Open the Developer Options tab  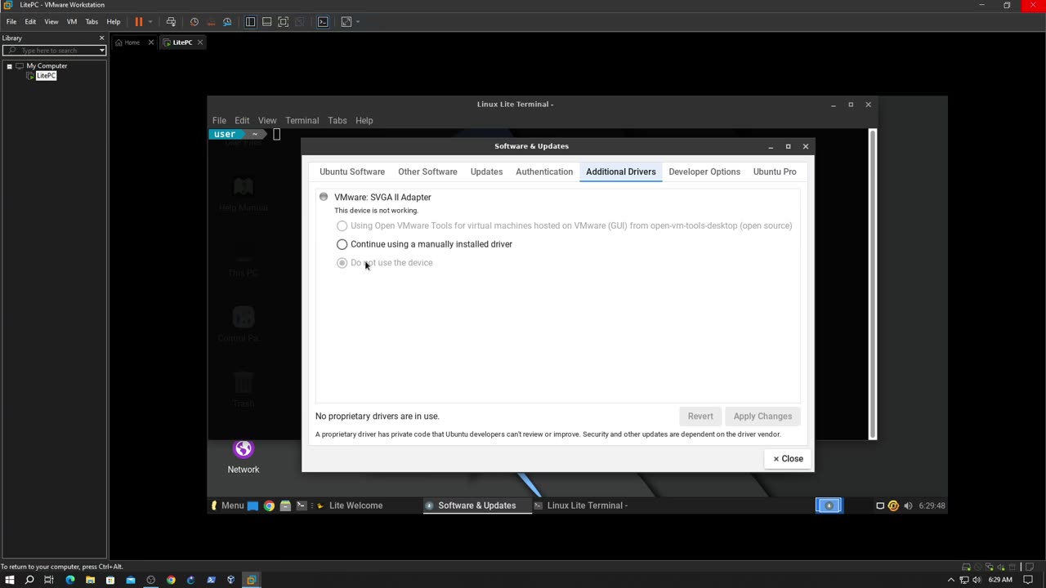click(704, 171)
